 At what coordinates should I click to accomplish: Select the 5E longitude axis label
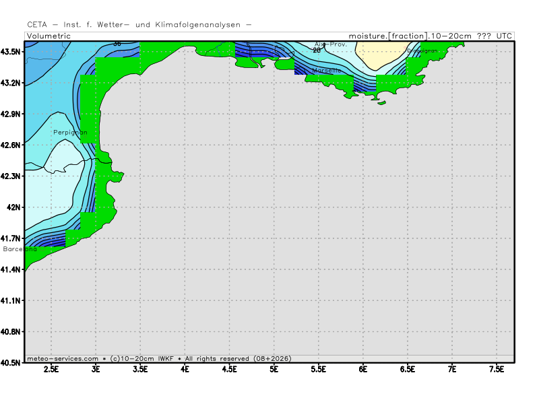274,370
